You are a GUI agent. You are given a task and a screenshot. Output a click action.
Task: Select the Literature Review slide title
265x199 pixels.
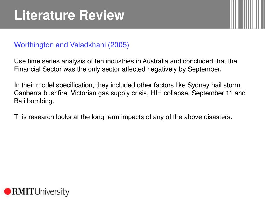69,15
